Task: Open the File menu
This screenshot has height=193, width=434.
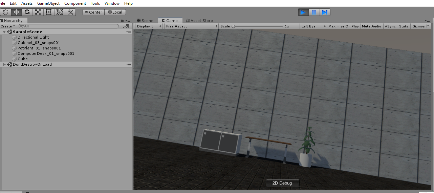Action: [2, 3]
